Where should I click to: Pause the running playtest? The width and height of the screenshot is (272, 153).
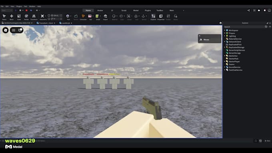(20, 10)
